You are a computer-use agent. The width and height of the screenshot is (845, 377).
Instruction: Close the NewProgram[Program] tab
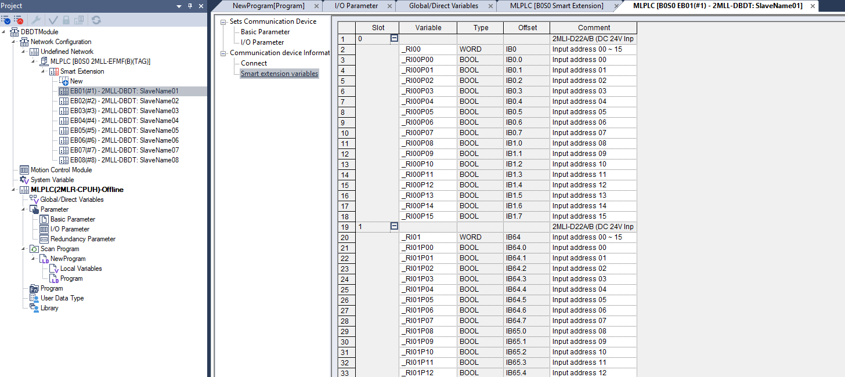[316, 6]
